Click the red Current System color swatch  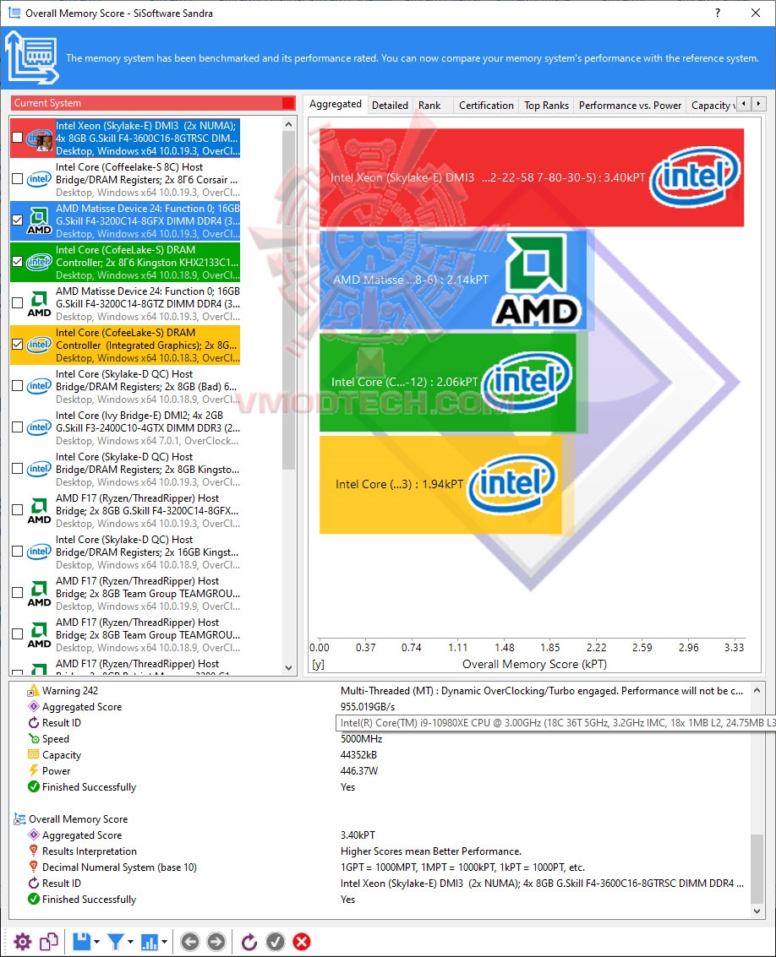point(287,103)
